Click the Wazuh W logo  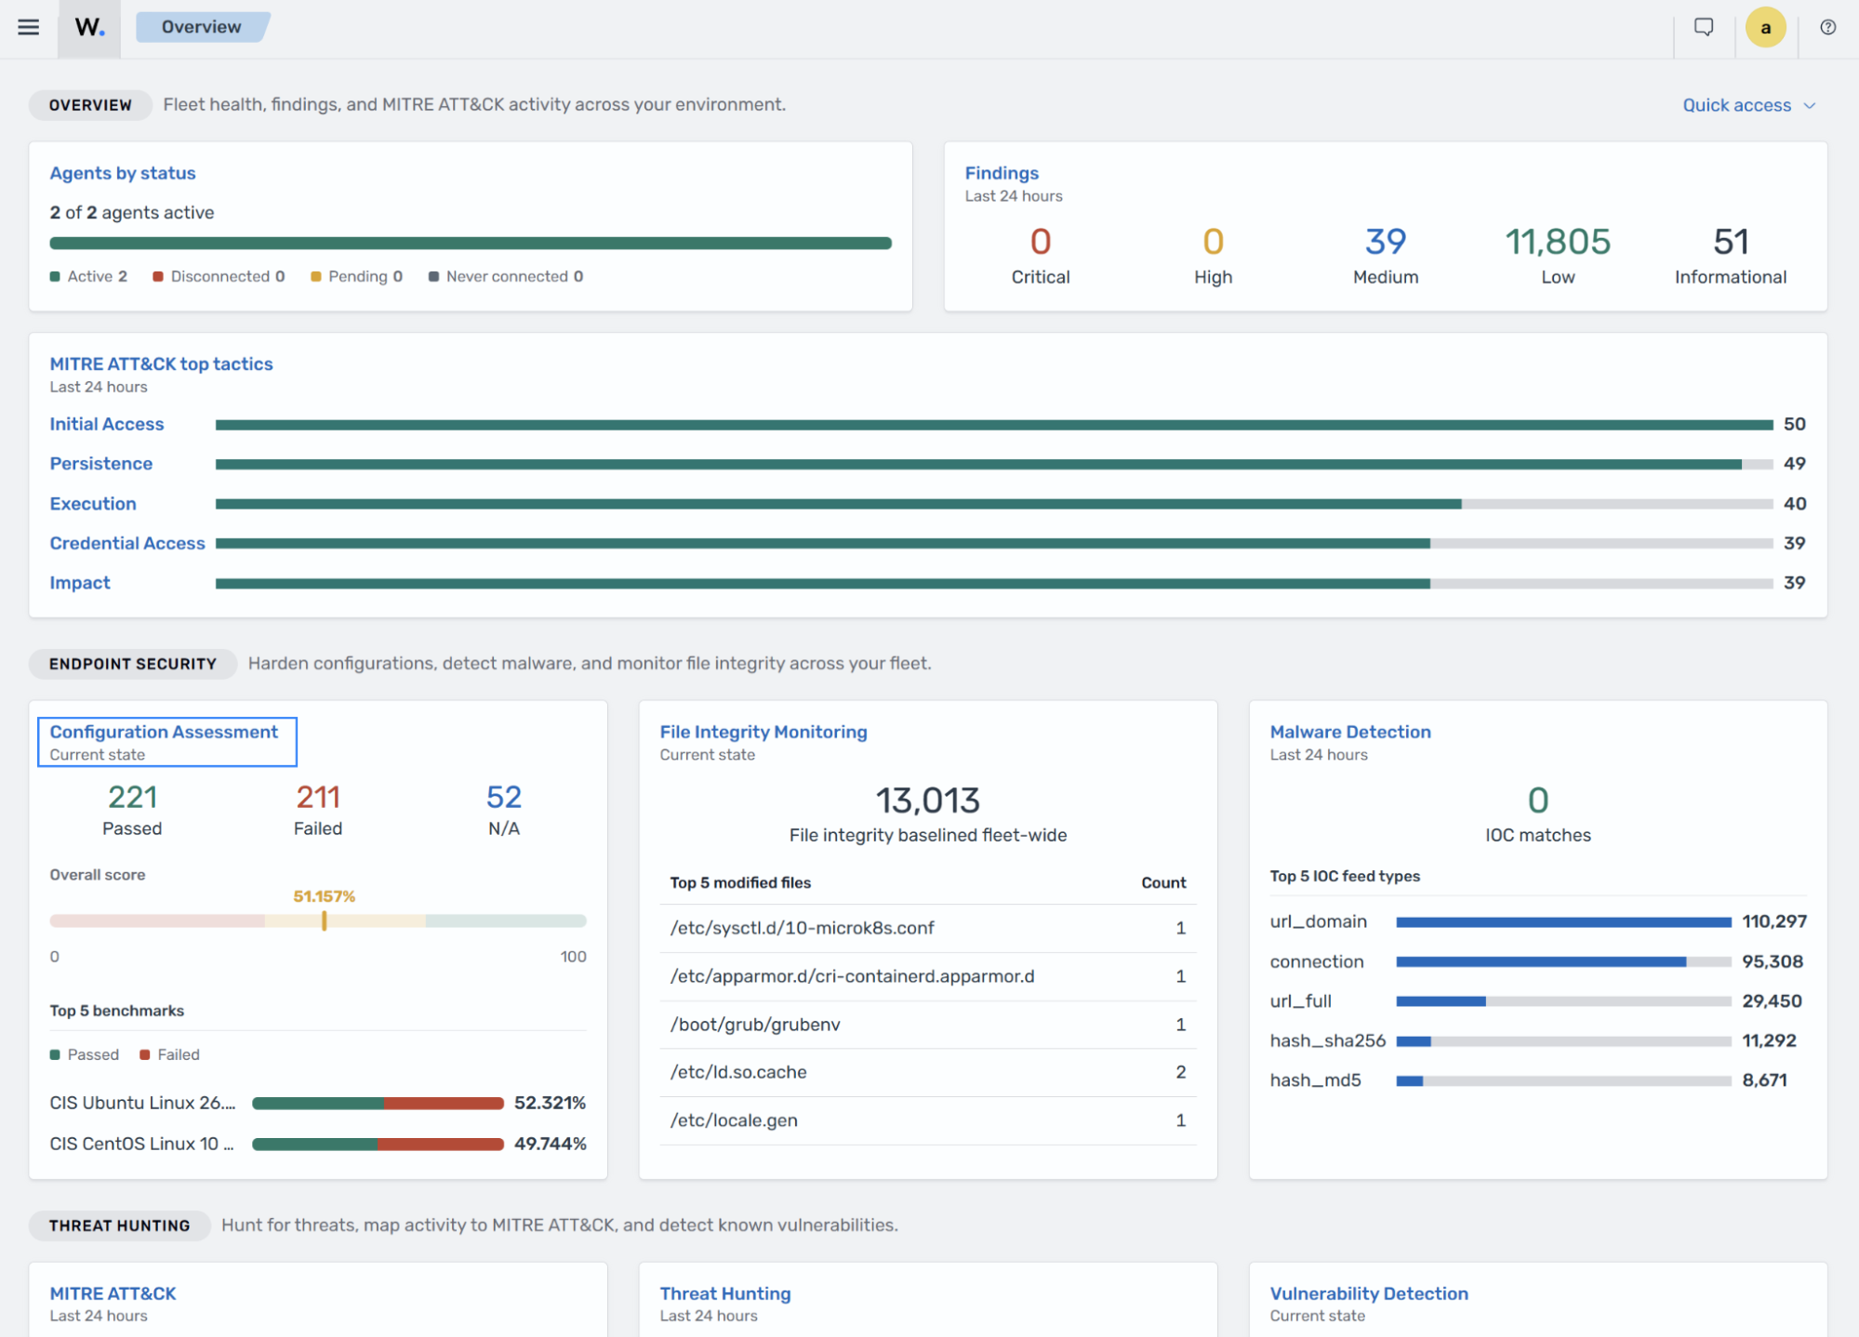(x=89, y=28)
